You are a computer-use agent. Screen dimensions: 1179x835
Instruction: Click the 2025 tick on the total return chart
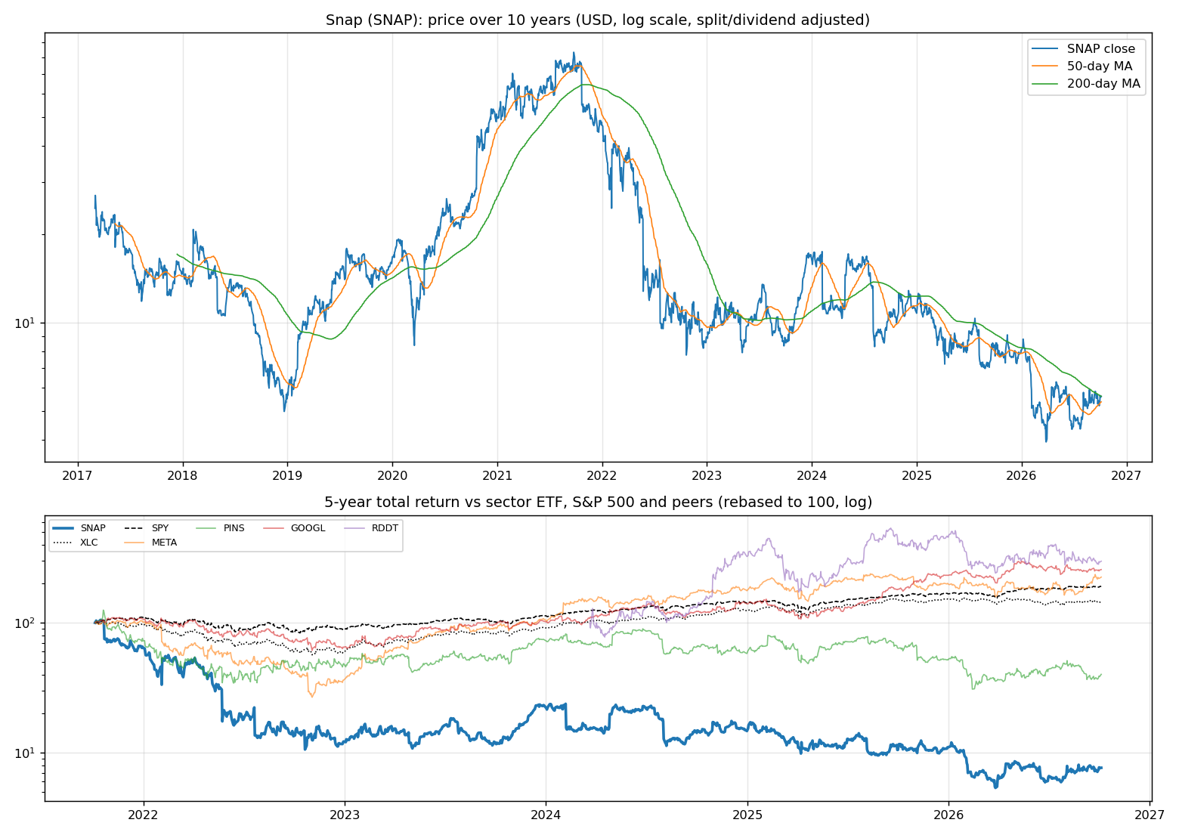point(747,815)
